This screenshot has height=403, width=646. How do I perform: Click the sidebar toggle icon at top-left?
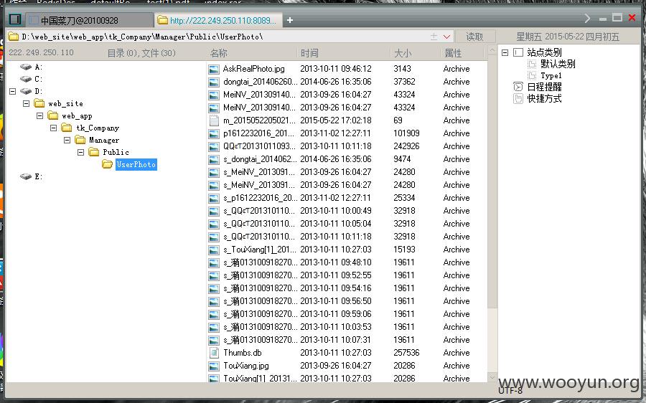[x=15, y=19]
